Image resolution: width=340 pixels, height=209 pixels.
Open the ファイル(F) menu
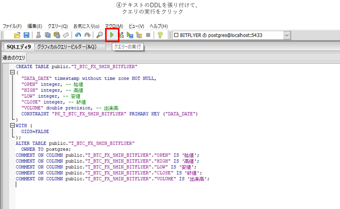12,26
